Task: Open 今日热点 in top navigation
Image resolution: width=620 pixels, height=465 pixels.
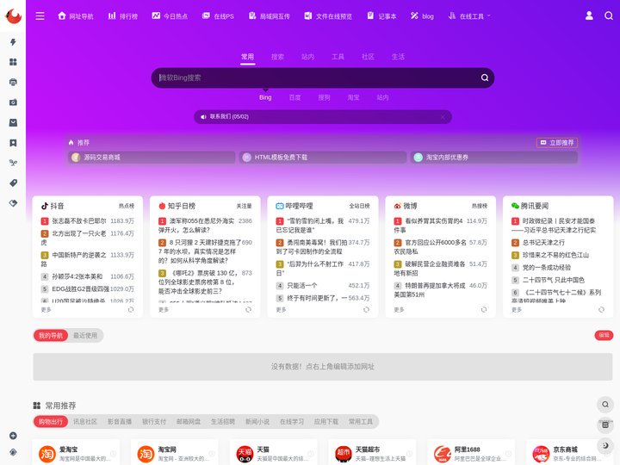Action: tap(170, 16)
